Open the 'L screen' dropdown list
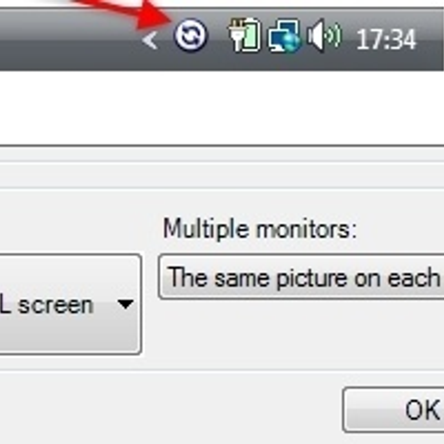The image size is (444, 444). [x=70, y=304]
